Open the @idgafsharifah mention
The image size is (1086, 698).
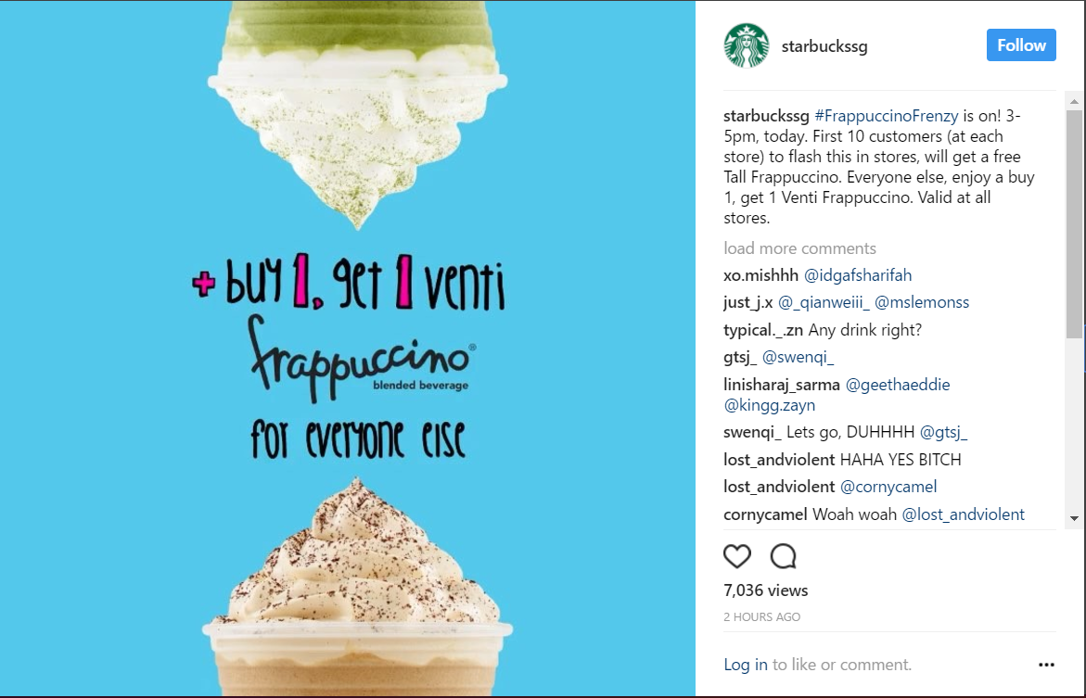858,275
